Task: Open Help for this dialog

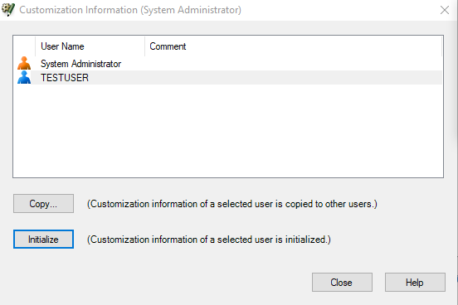Action: click(x=415, y=283)
